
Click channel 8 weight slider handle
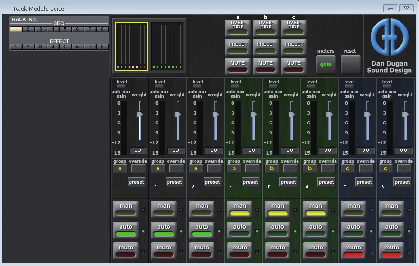pyautogui.click(x=405, y=115)
